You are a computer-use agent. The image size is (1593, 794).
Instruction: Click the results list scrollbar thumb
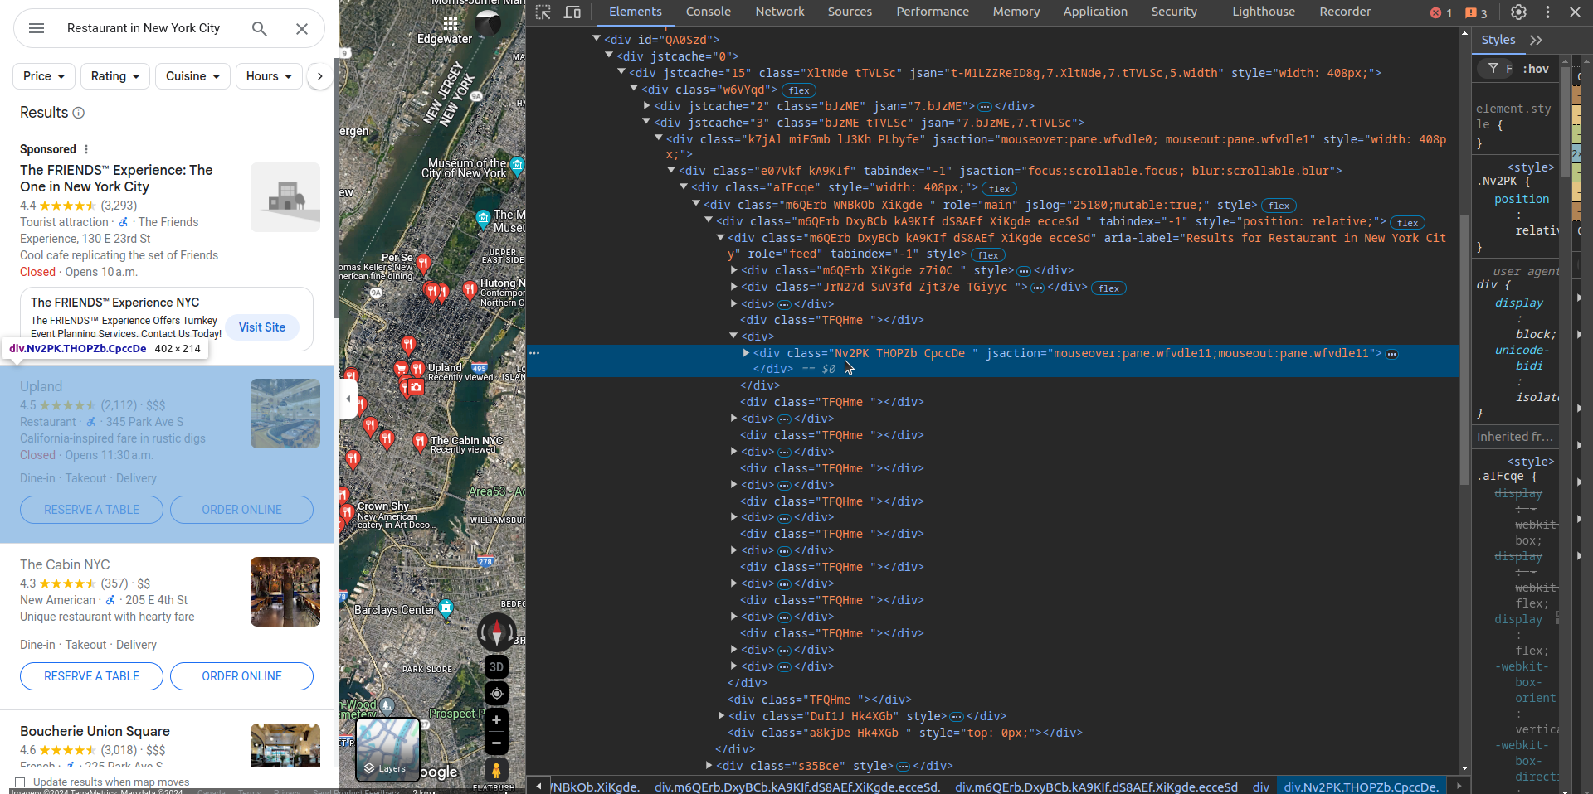pos(335,186)
